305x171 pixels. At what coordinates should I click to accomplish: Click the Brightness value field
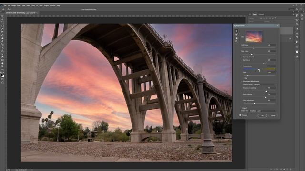tap(271, 60)
